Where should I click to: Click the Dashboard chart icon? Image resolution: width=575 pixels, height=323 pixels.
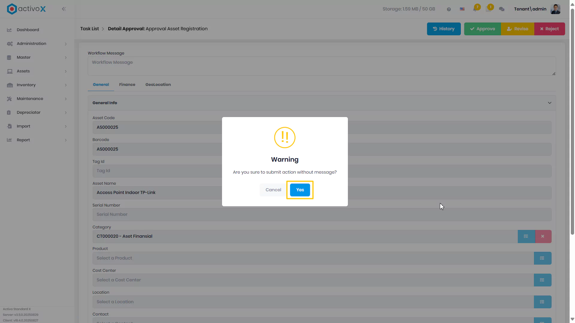tap(9, 30)
